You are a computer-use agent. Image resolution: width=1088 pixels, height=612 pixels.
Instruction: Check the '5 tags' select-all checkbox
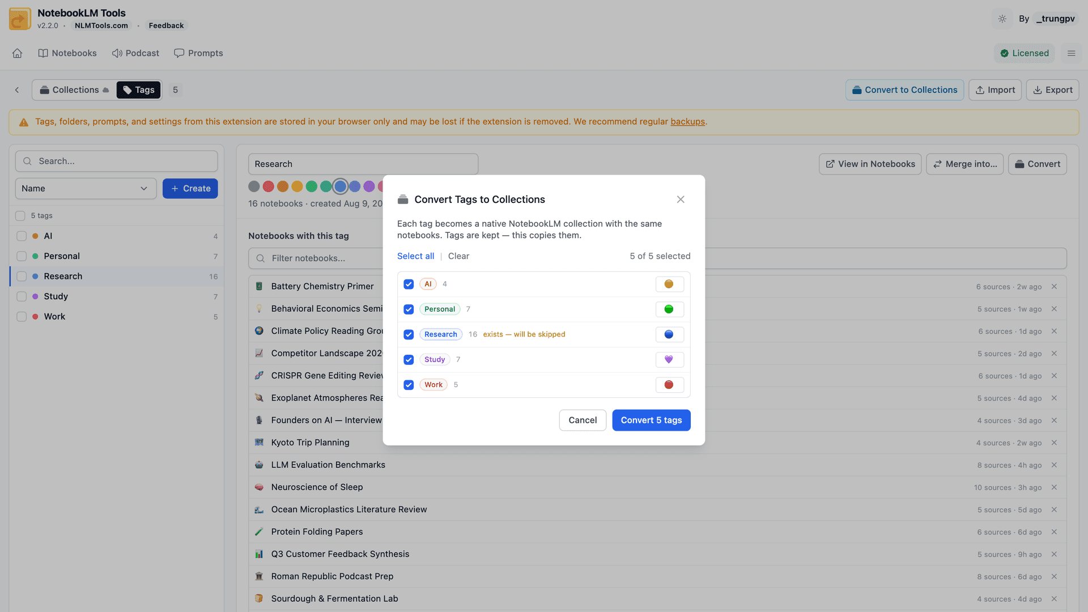click(20, 216)
